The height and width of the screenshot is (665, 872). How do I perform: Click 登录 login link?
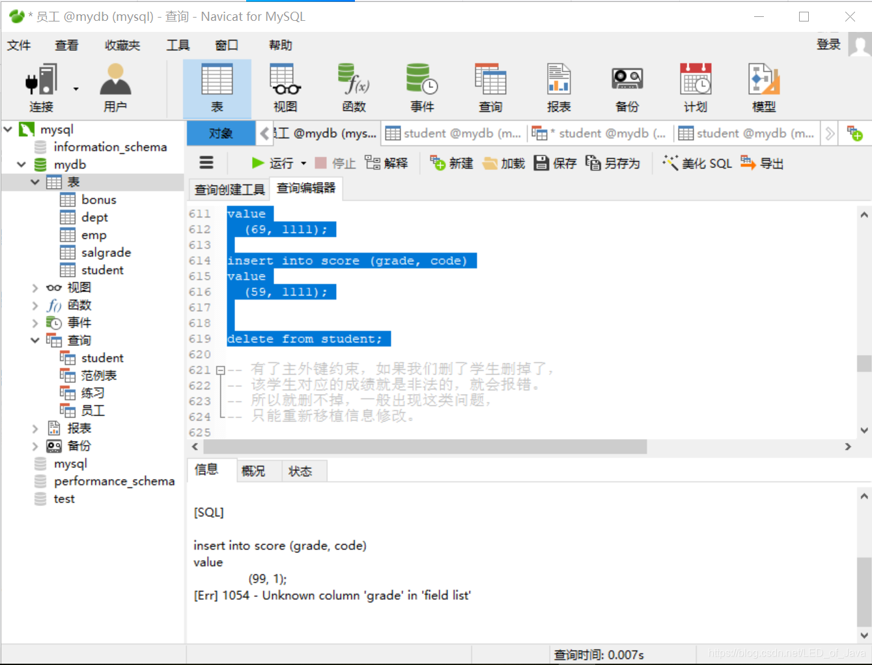tap(828, 44)
